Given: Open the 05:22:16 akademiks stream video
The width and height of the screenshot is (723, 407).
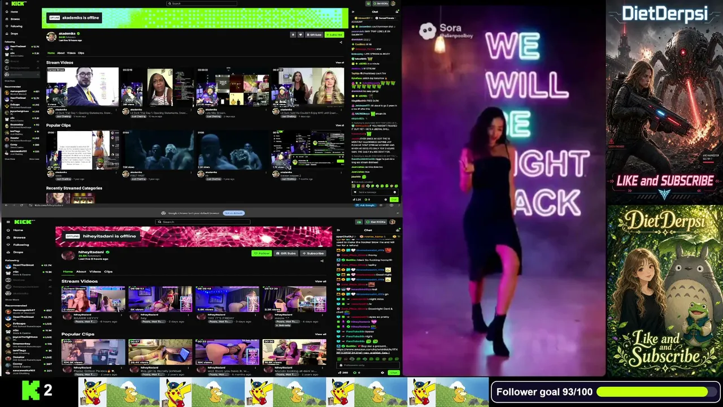Looking at the screenshot, I should pyautogui.click(x=158, y=86).
